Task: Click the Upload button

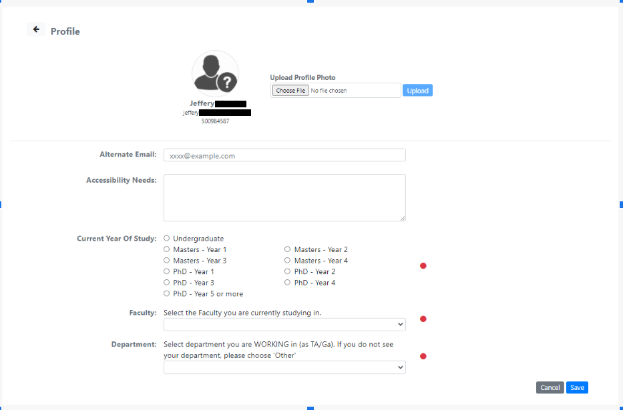Action: click(417, 91)
